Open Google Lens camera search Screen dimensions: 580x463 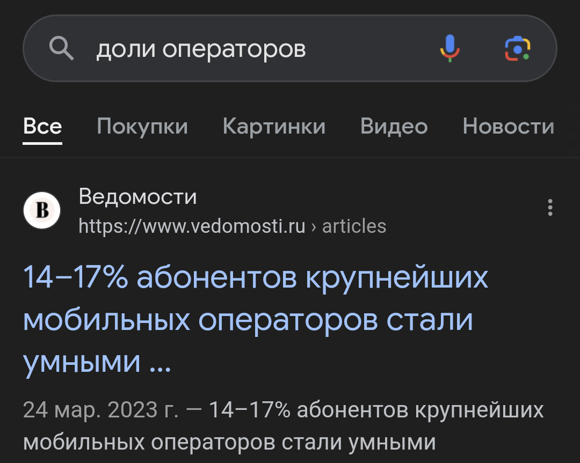[517, 49]
